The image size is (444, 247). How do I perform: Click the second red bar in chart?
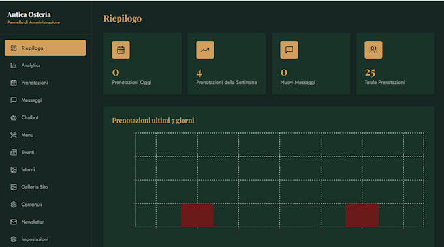[362, 215]
